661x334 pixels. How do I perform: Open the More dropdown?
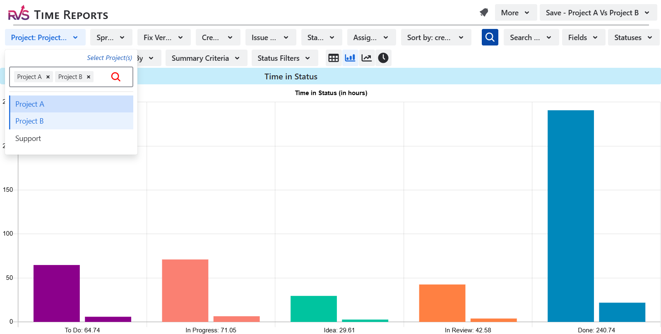click(x=516, y=13)
